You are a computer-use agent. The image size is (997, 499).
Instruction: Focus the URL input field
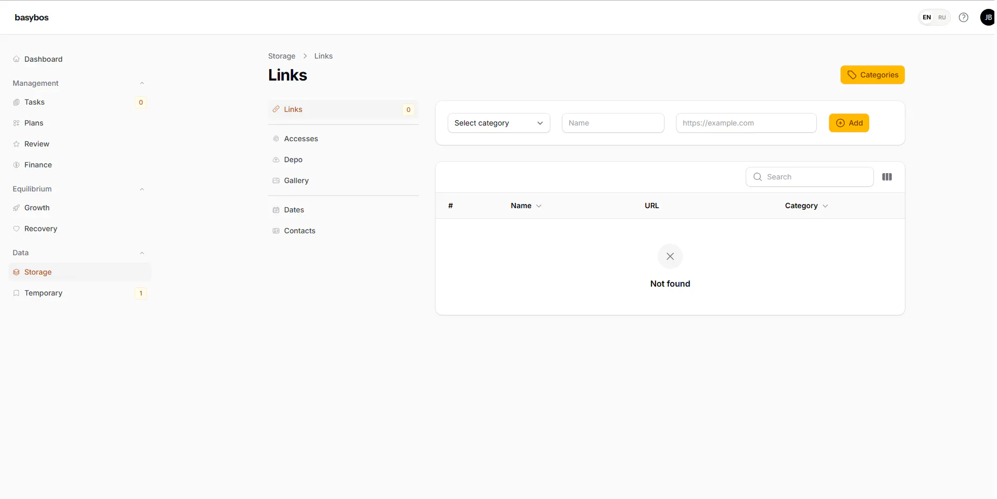746,123
